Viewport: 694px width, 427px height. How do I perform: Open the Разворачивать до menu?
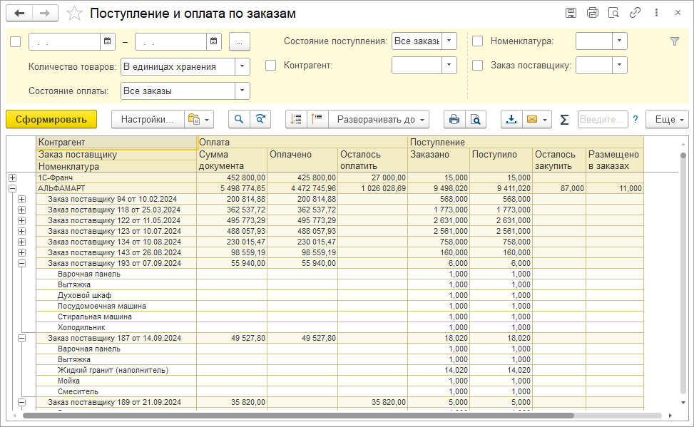tap(382, 120)
